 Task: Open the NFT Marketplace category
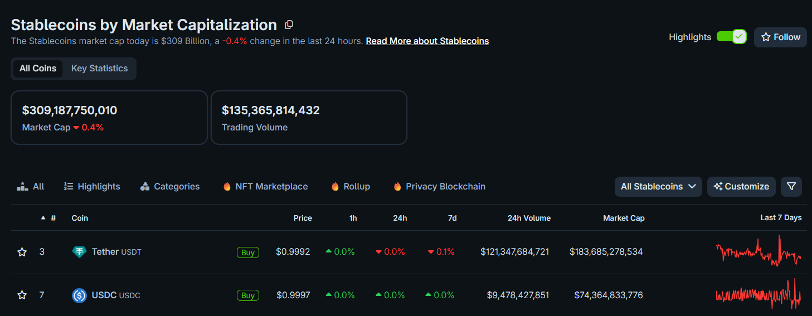pos(265,187)
